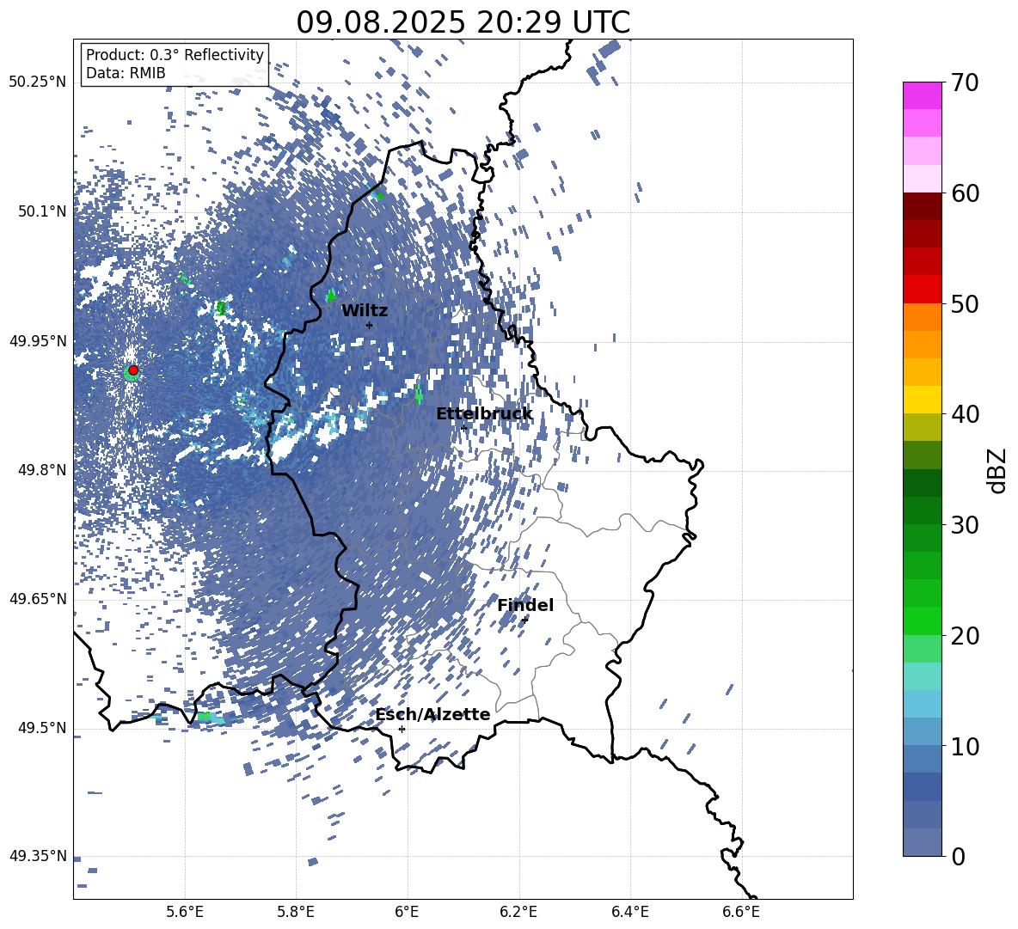Click the dark red colorbar segment below 60
This screenshot has height=929, width=1018.
[x=922, y=206]
